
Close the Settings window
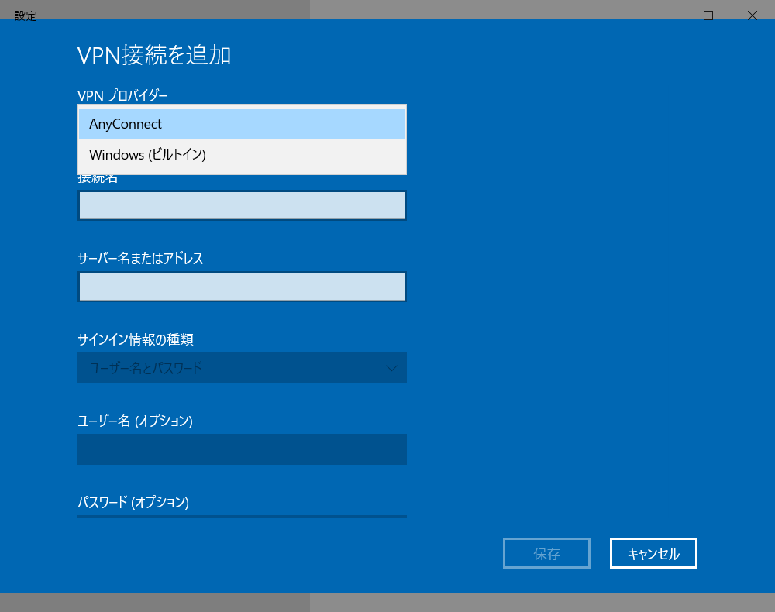coord(752,15)
